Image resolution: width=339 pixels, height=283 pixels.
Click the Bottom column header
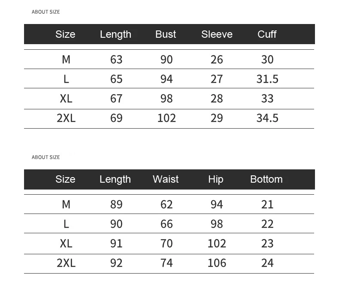click(x=266, y=179)
